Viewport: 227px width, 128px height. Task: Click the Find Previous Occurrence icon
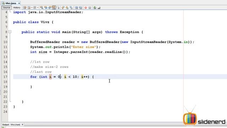tap(46, 7)
